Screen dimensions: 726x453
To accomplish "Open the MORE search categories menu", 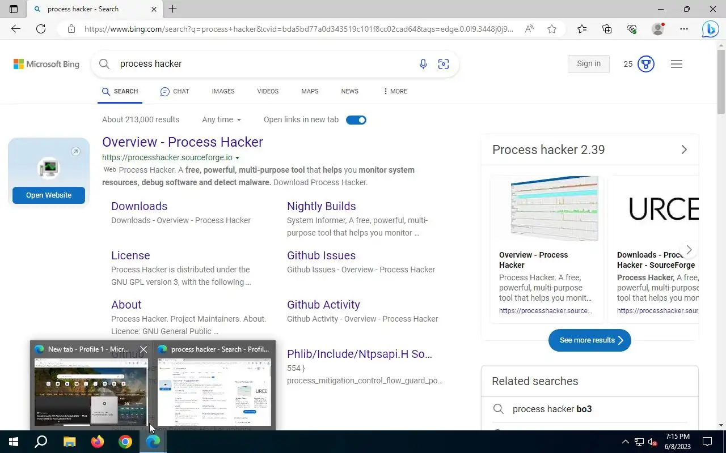I will pos(395,91).
